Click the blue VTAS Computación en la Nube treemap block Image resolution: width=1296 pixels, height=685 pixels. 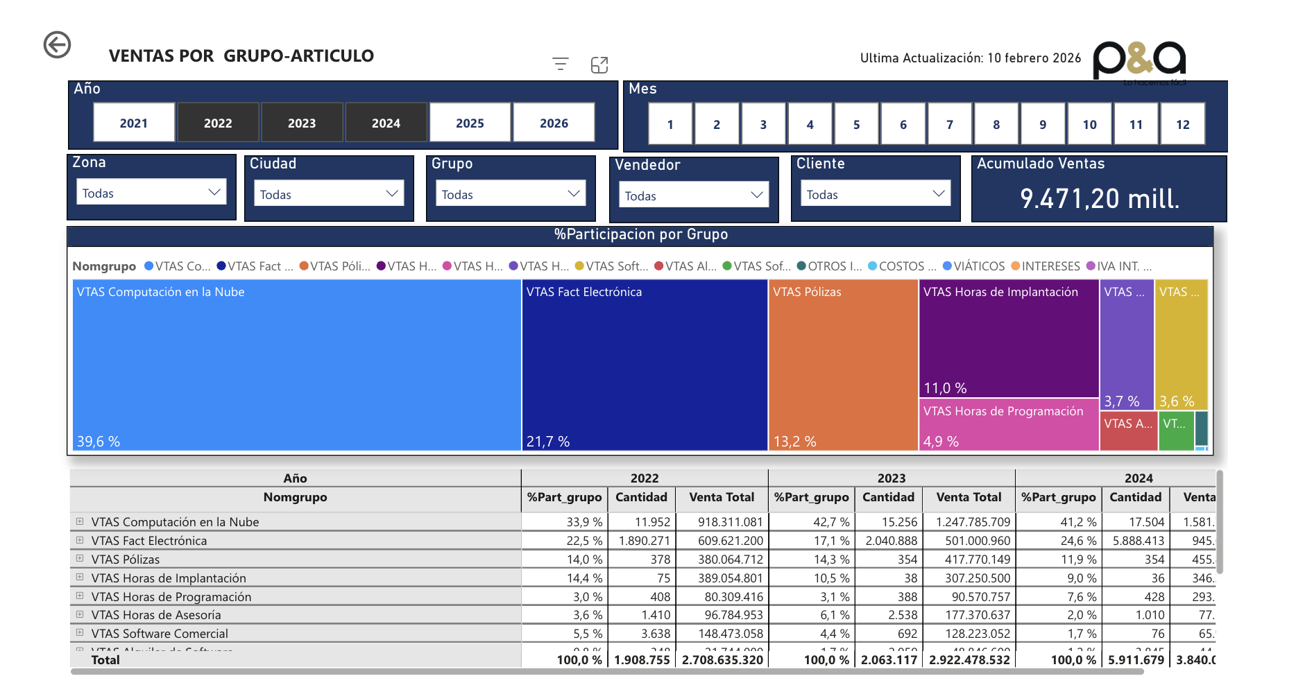296,365
